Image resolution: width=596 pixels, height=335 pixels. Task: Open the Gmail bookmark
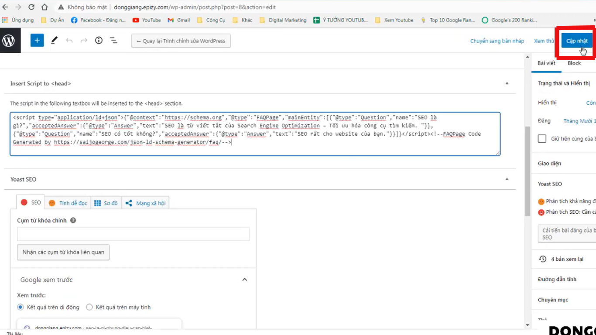(178, 20)
